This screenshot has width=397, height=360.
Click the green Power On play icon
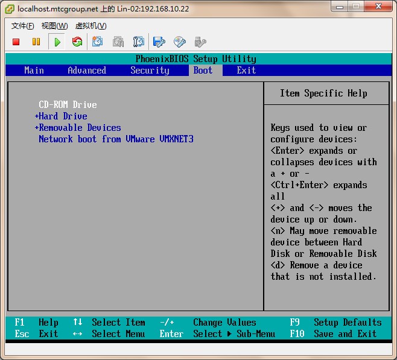pos(57,42)
